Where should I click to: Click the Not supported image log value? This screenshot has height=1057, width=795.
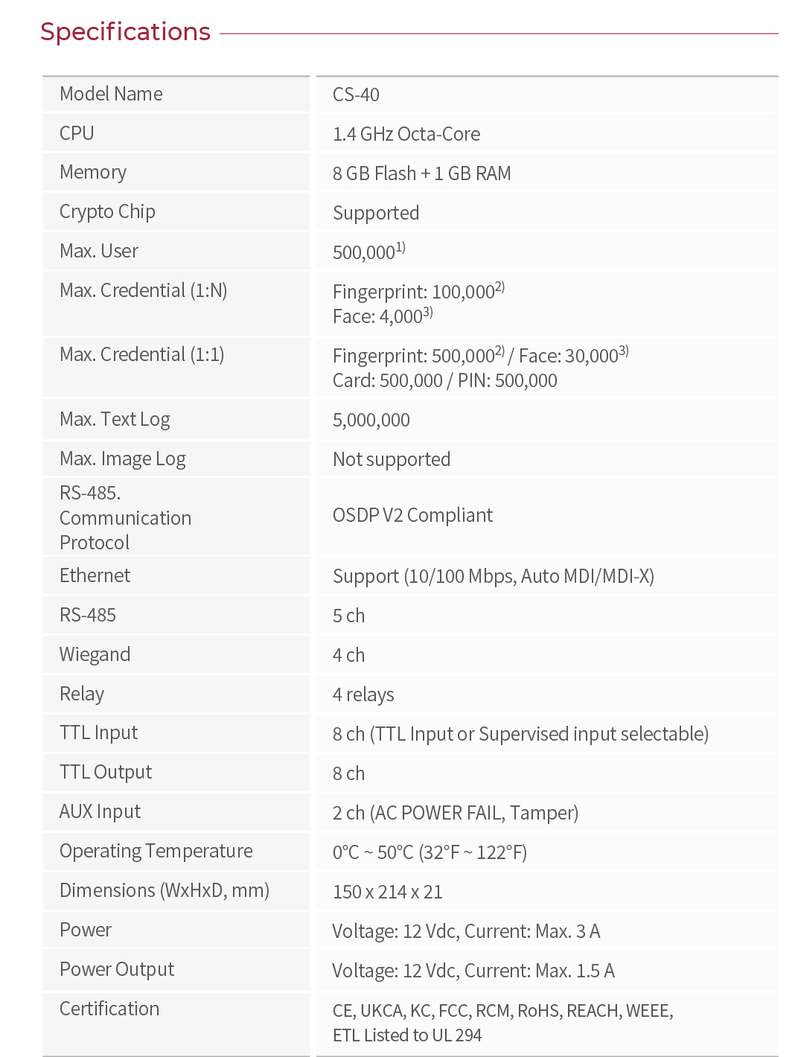tap(392, 459)
